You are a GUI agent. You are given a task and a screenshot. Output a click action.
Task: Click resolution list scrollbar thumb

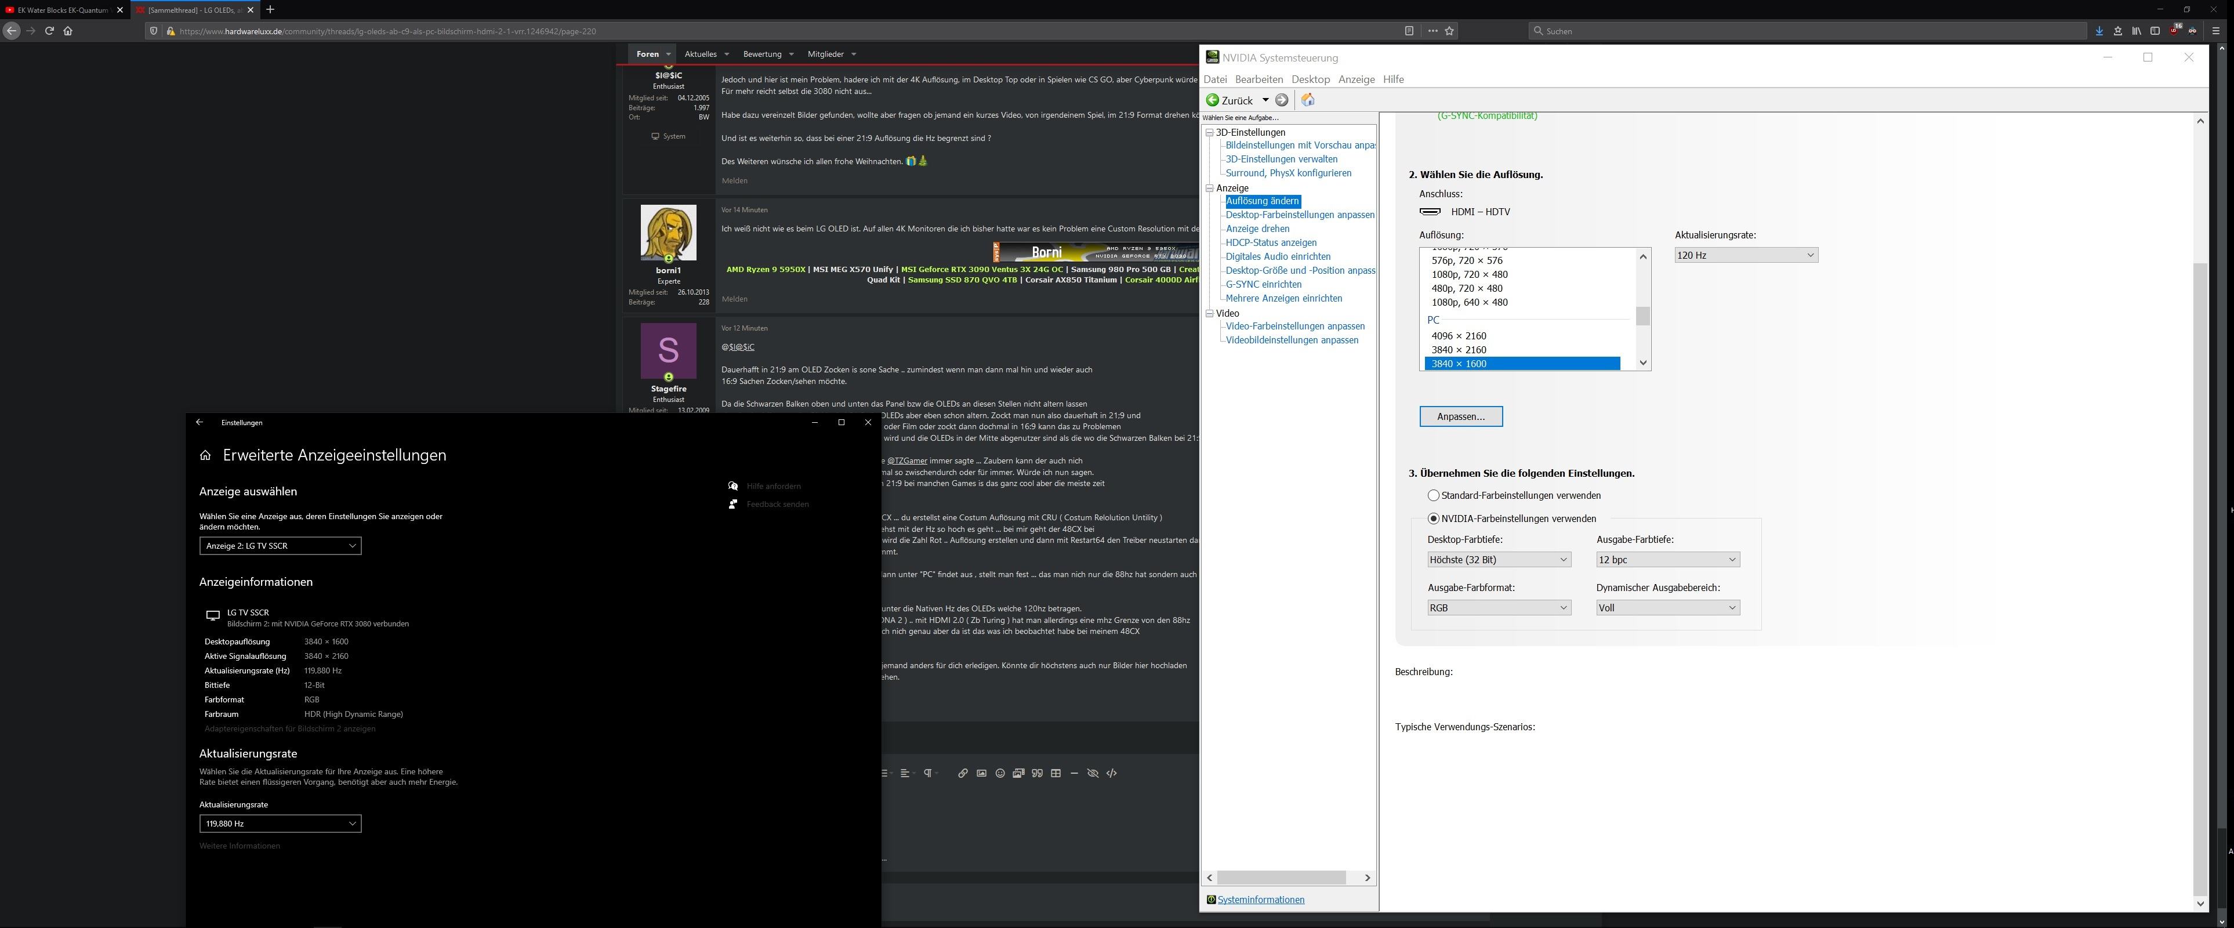pos(1642,316)
